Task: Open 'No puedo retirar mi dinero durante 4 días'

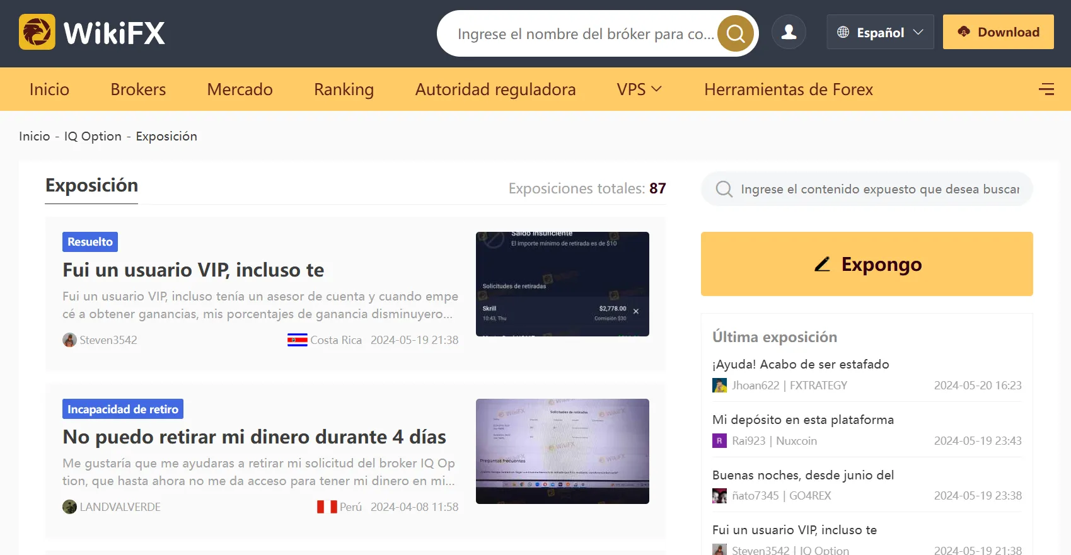Action: point(254,437)
